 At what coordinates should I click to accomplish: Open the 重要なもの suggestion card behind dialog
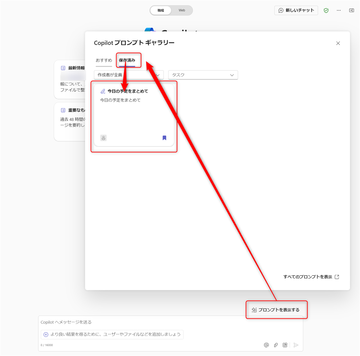pos(70,122)
